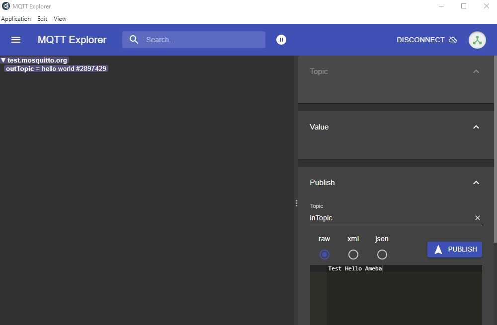
Task: Open the hamburger navigation menu
Action: point(16,40)
